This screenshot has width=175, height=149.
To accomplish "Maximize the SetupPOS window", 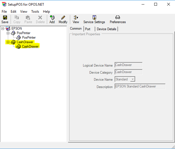I will coord(156,4).
